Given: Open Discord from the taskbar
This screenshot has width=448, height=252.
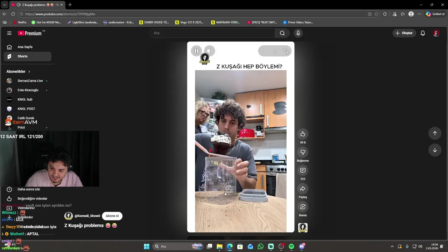Looking at the screenshot, I should point(302,246).
